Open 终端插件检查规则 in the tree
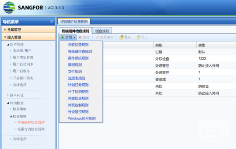 pos(31,122)
